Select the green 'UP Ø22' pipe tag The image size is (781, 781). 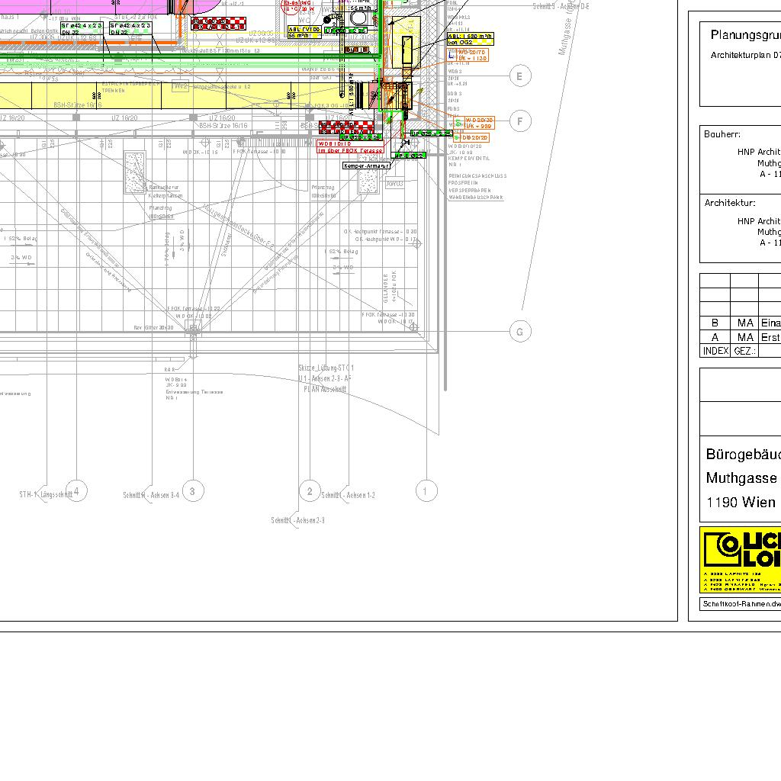pos(409,156)
